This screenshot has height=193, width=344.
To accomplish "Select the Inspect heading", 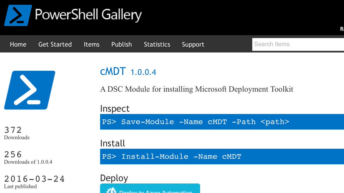I will point(115,109).
